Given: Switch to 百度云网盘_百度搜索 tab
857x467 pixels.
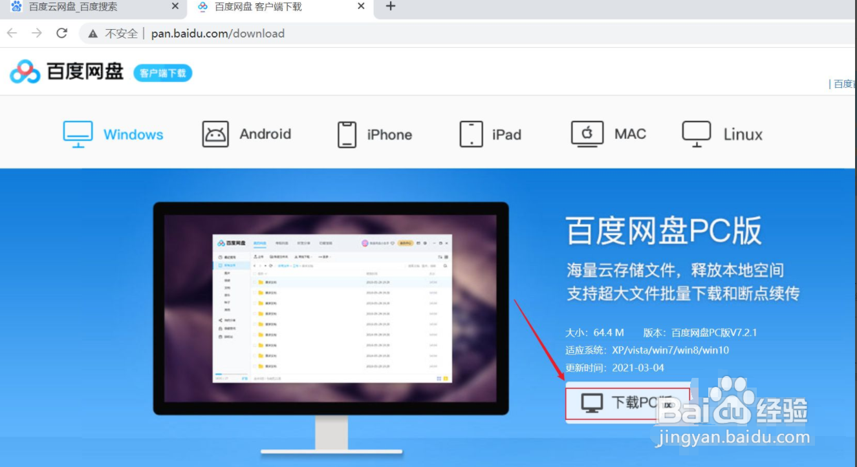Looking at the screenshot, I should click(94, 6).
